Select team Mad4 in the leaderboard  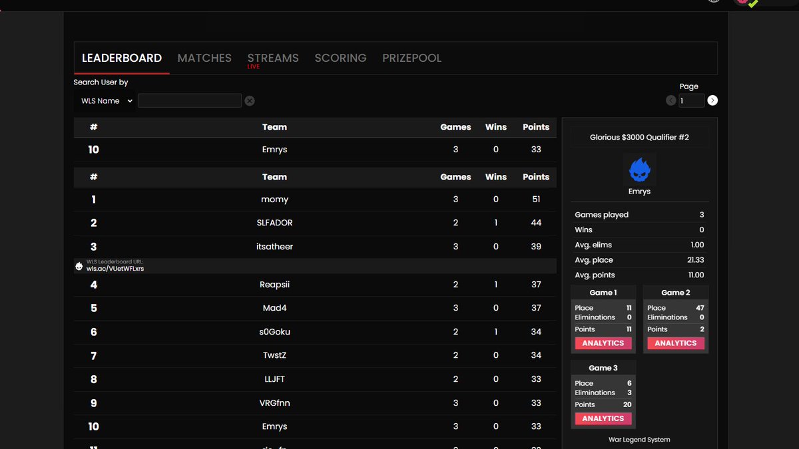coord(274,308)
